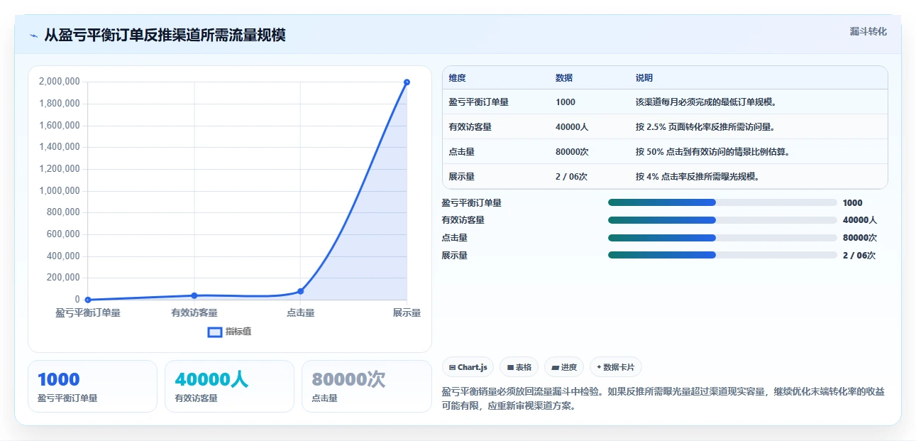Click the 2,000,000 y-axis label
This screenshot has width=916, height=441.
tap(59, 82)
